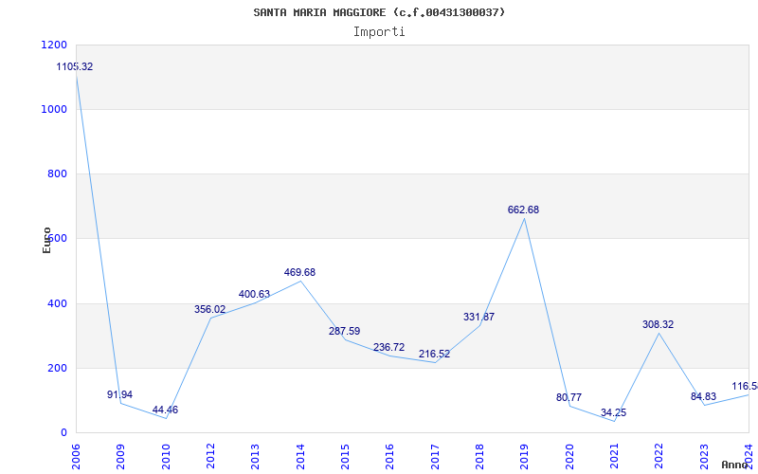Viewport: 758px width, 474px height.
Task: Click the 356.02 data point label
Action: coord(209,310)
